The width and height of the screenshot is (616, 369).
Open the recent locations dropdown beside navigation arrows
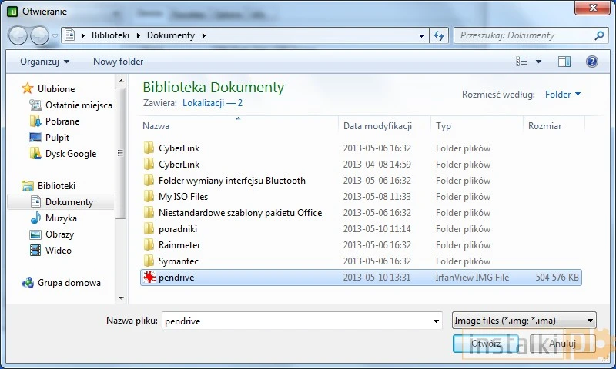[55, 36]
